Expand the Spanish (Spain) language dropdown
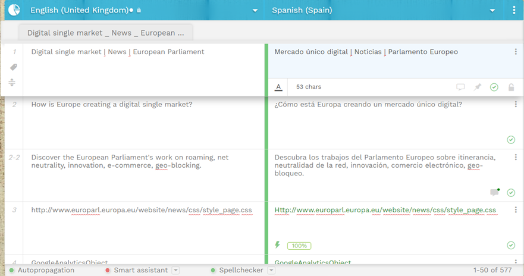This screenshot has height=276, width=524. click(x=492, y=10)
